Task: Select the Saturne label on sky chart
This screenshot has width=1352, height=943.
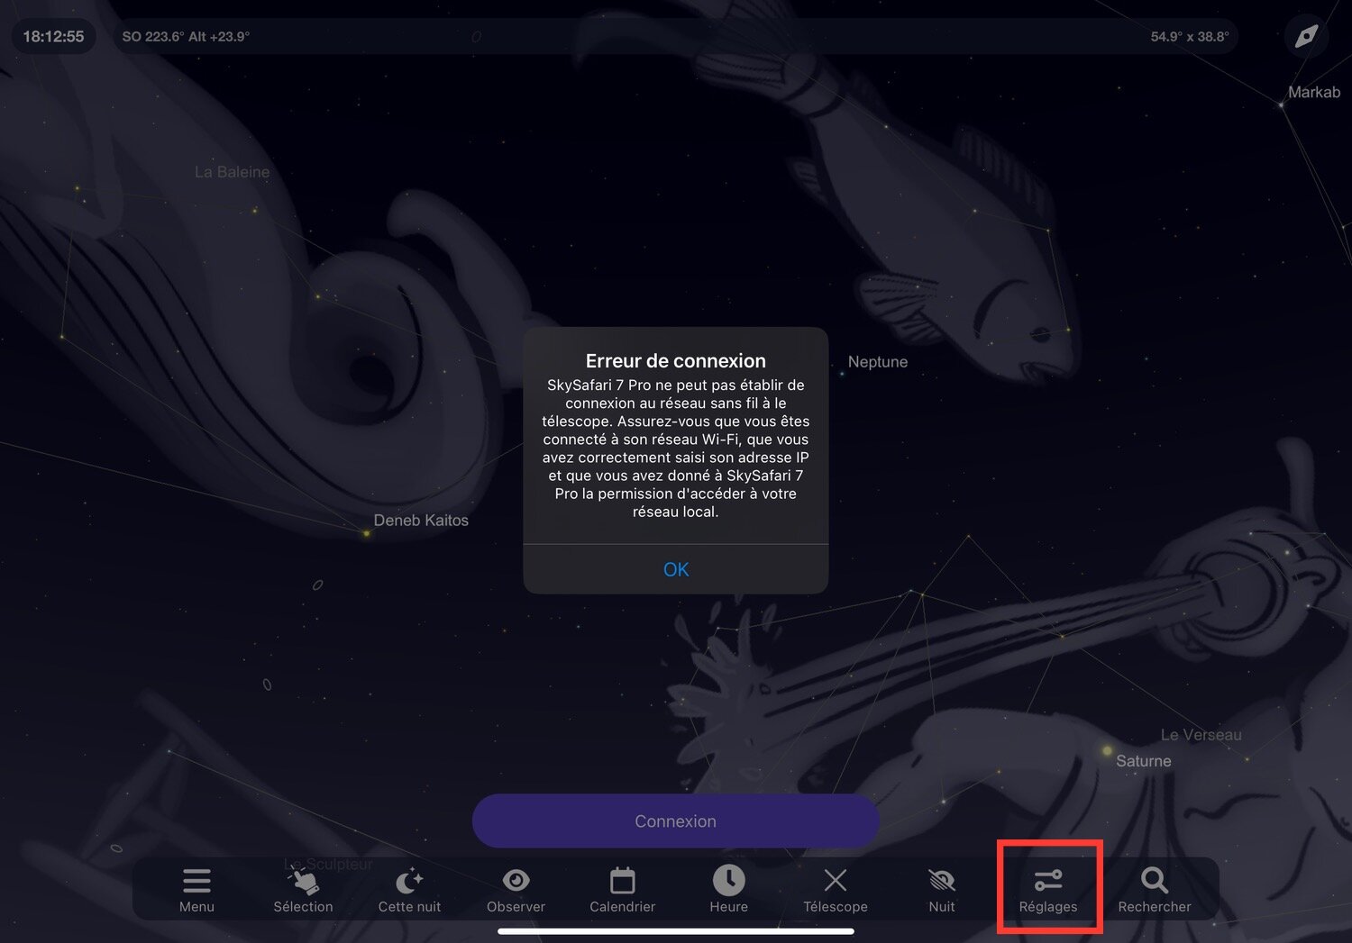Action: click(x=1144, y=761)
